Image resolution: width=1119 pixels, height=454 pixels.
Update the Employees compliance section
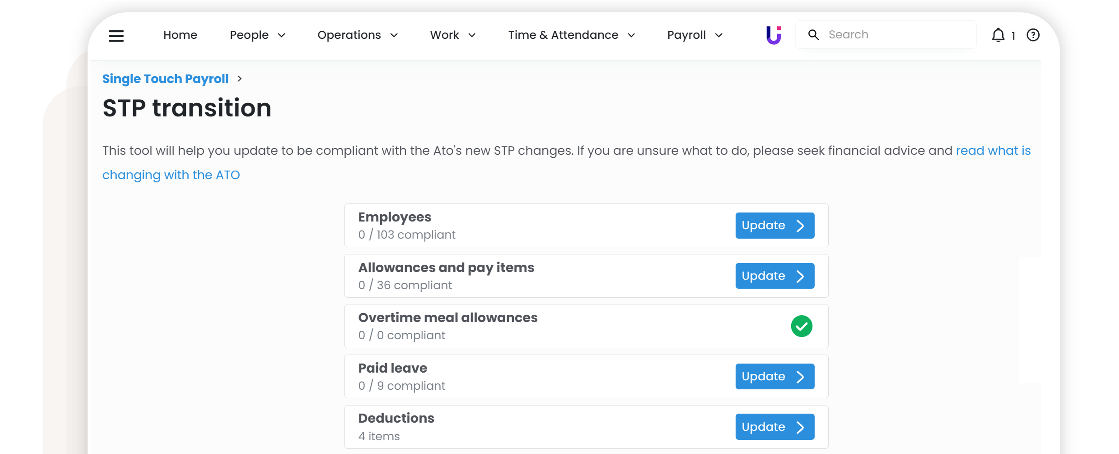[x=774, y=225]
